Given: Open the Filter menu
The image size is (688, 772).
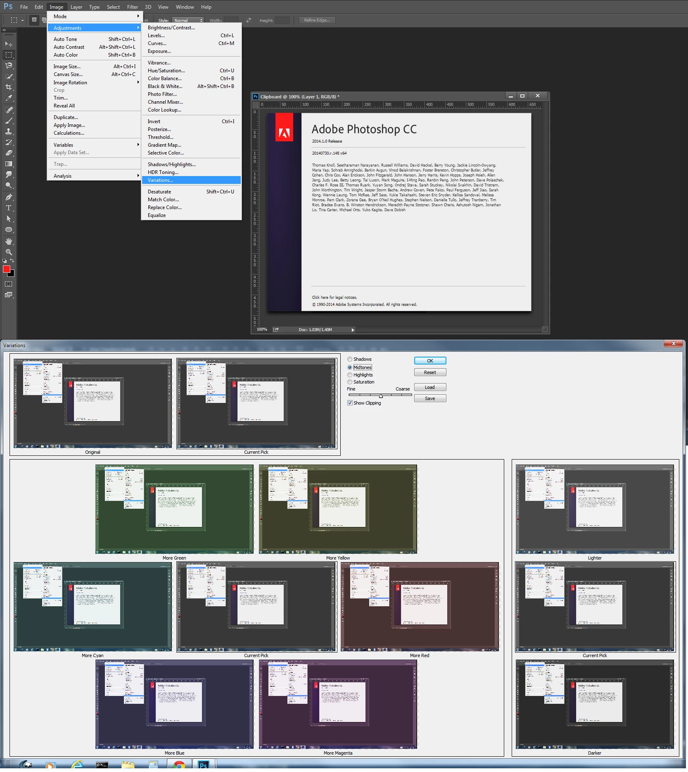Looking at the screenshot, I should coord(133,7).
